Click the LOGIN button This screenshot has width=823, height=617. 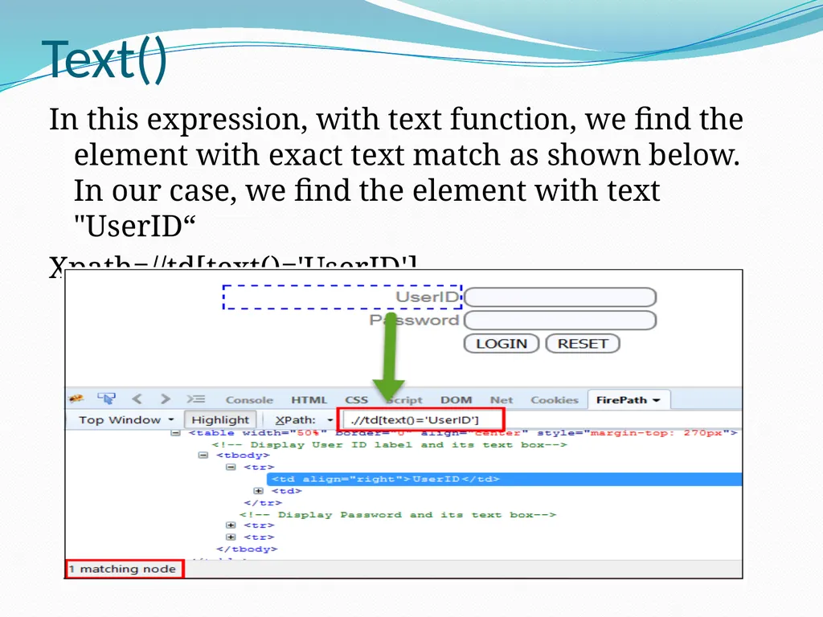[x=502, y=344]
